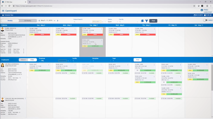The width and height of the screenshot is (213, 119).
Task: Toggle the Select switch
Action: (x=205, y=20)
